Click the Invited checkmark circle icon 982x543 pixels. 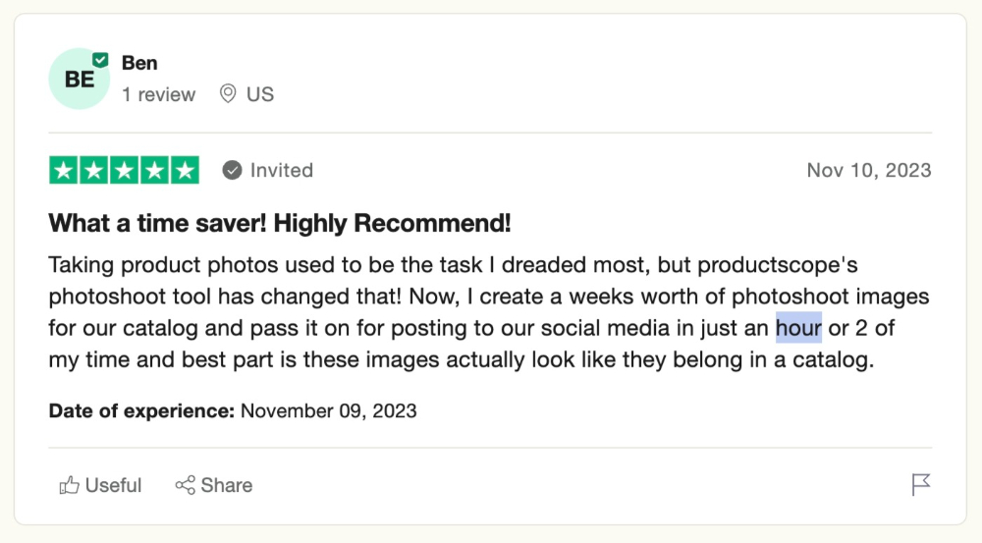tap(232, 170)
